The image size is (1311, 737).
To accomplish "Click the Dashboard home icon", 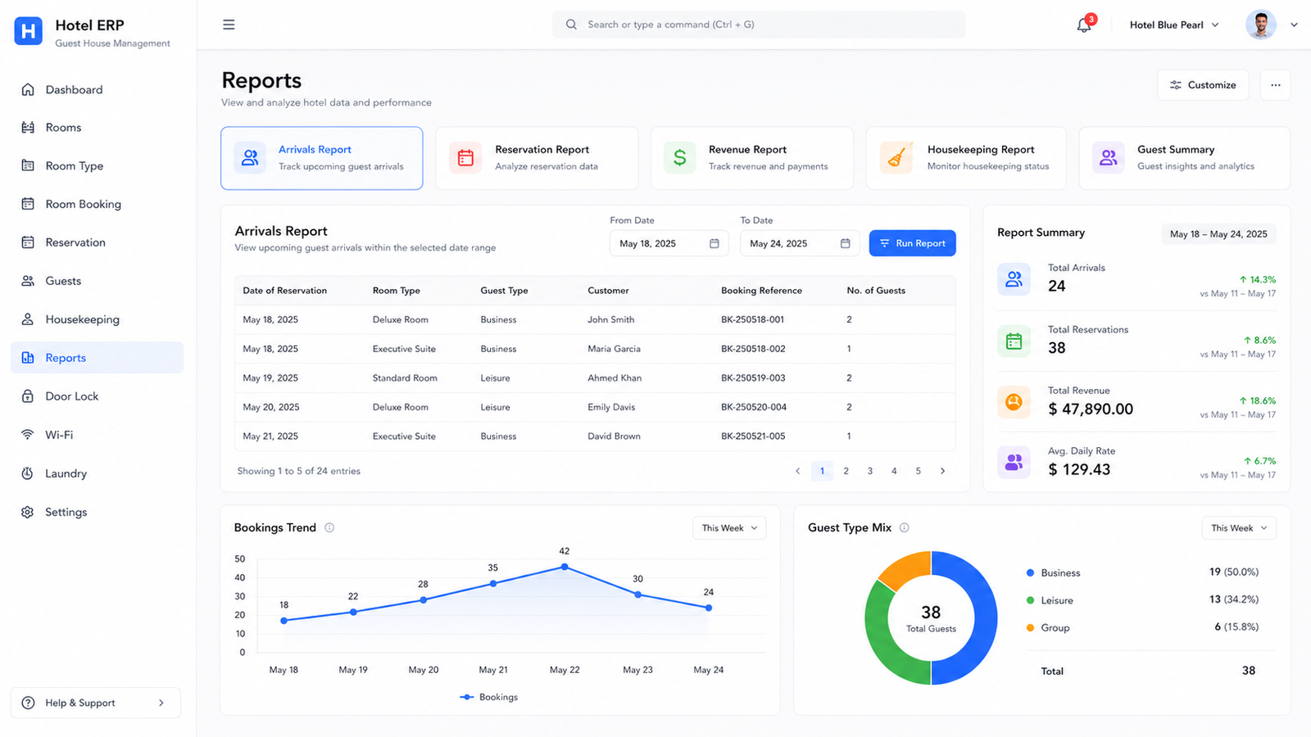I will point(28,89).
